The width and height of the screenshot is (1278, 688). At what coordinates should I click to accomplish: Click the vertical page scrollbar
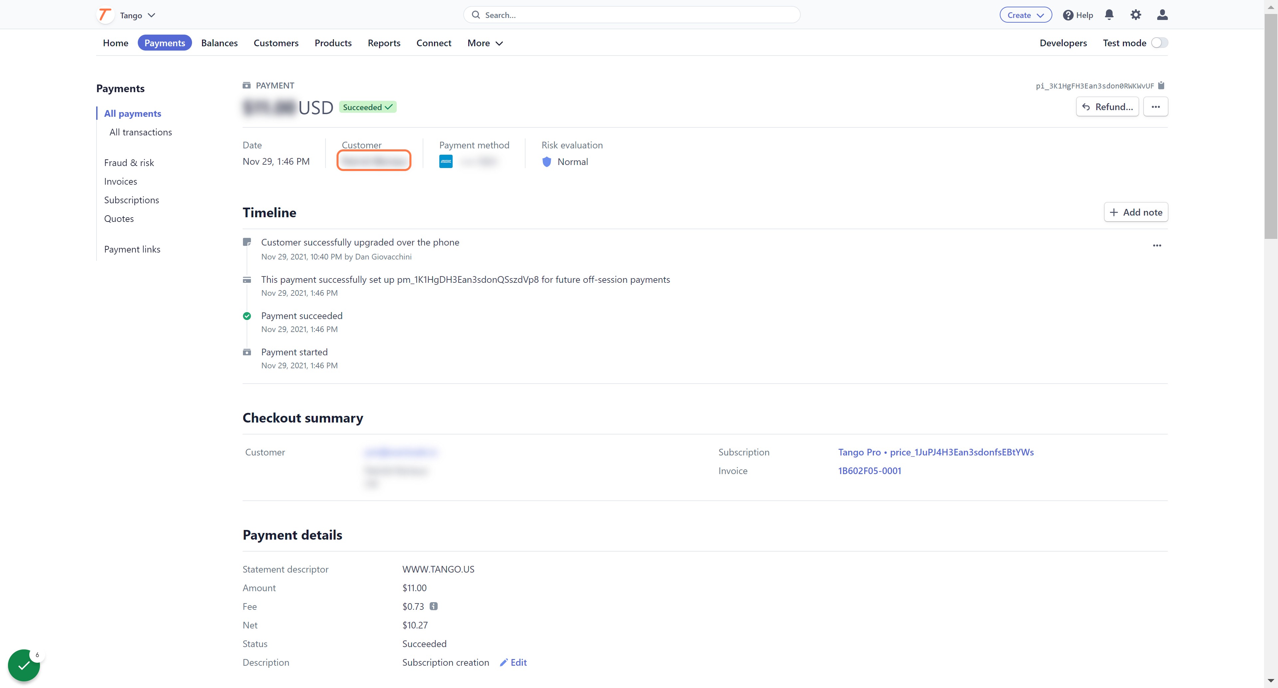1271,126
